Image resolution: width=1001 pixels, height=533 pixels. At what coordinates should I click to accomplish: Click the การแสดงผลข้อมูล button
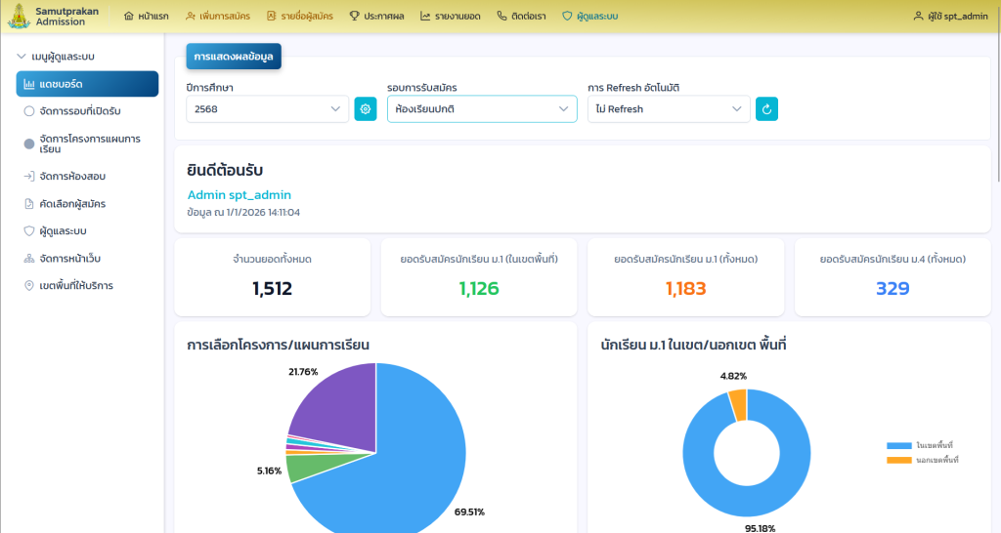pyautogui.click(x=234, y=58)
